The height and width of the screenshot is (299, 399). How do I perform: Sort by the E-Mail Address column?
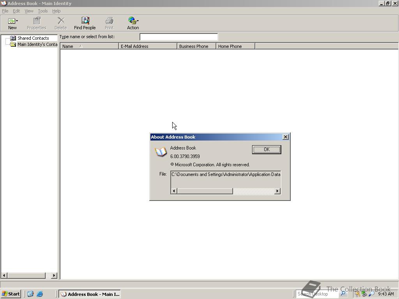click(148, 46)
